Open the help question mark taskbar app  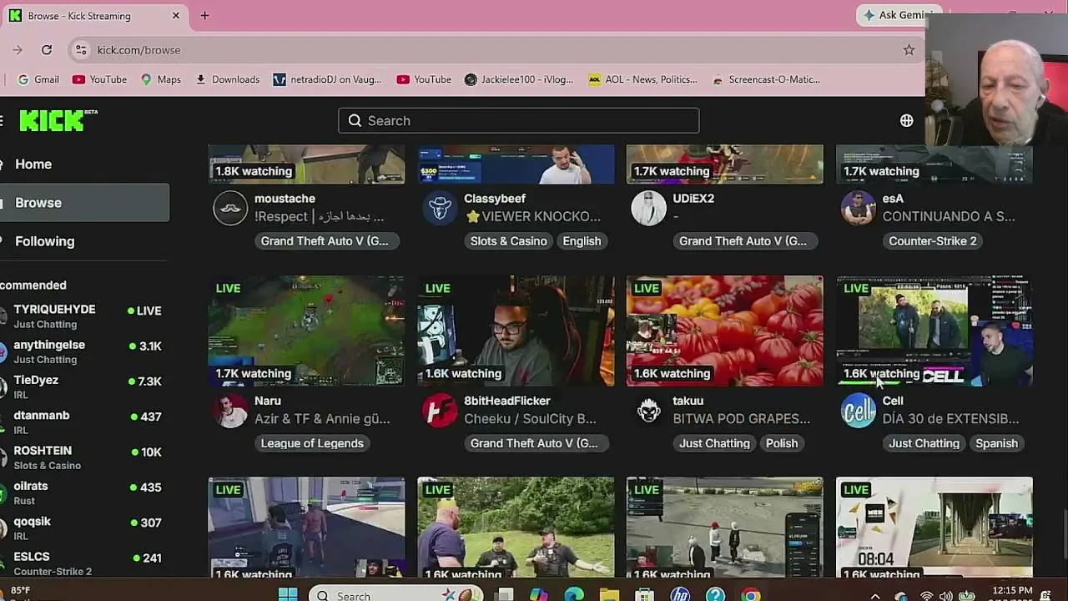pyautogui.click(x=715, y=594)
